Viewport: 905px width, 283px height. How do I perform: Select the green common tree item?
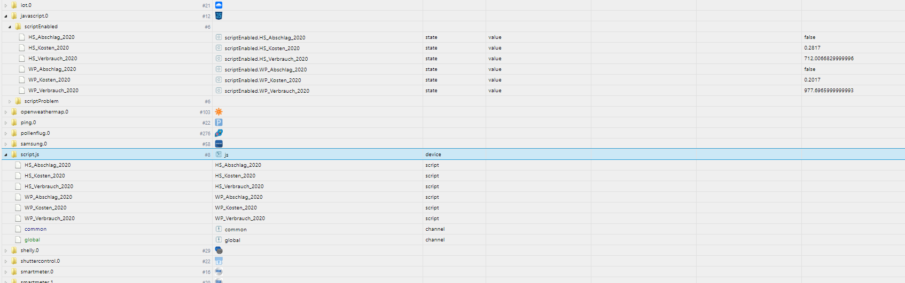tap(35, 229)
